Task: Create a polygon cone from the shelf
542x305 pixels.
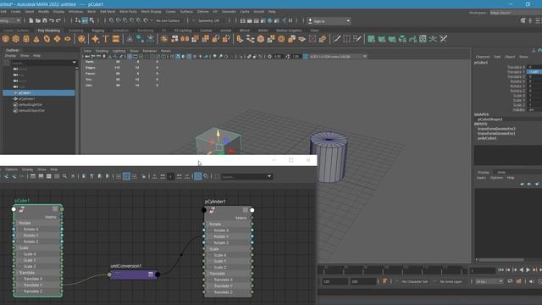Action: click(x=36, y=39)
